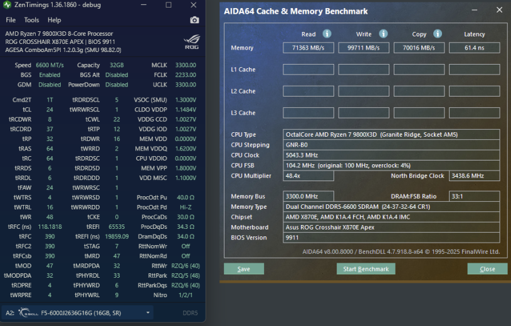
Task: Select Motherboard Asus ROG Crosshair field
Action: [x=391, y=227]
